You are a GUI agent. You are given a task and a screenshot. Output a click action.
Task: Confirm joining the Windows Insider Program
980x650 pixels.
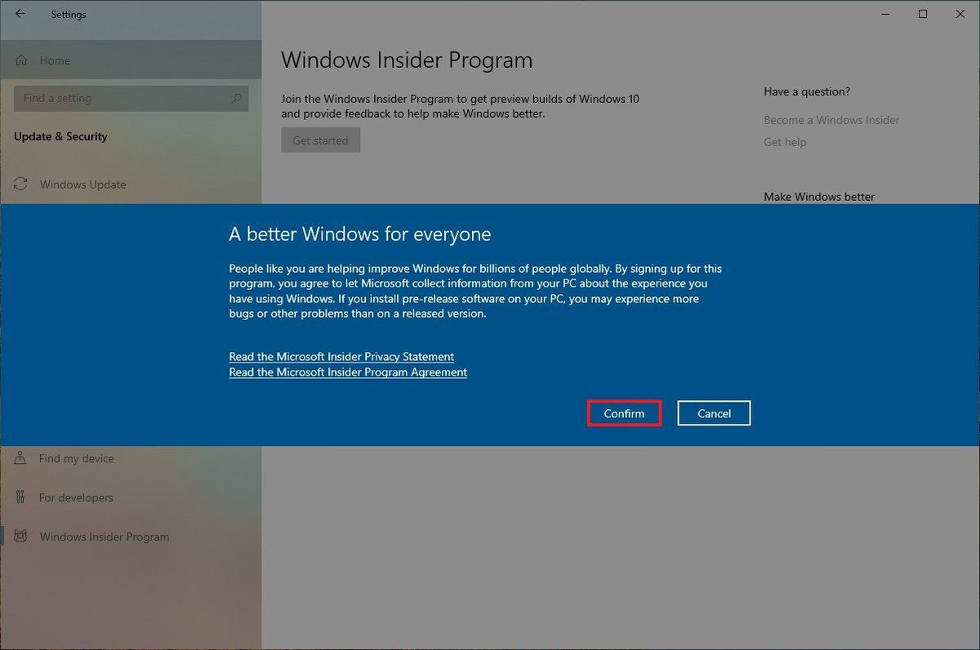click(x=624, y=412)
